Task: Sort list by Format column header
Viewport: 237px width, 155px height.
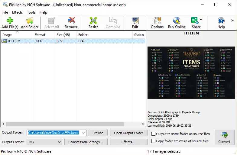Action: pyautogui.click(x=44, y=34)
